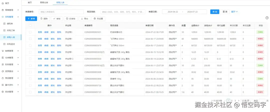Screen dimensions: 270x112
Task: Click the blue 查询 search button
Action: (x=215, y=12)
